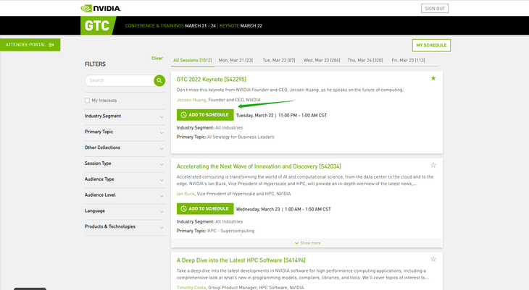529x290 pixels.
Task: Open the GTC 2022 Keynote [S42295] title
Action: click(212, 80)
